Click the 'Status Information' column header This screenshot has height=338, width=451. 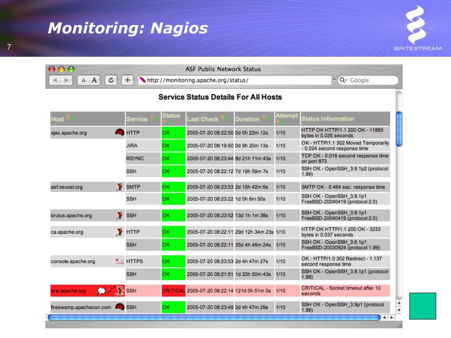(x=328, y=119)
